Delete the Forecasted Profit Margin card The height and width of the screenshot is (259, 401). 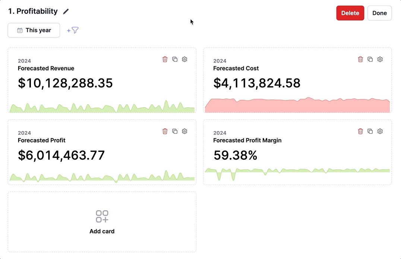[x=360, y=131]
